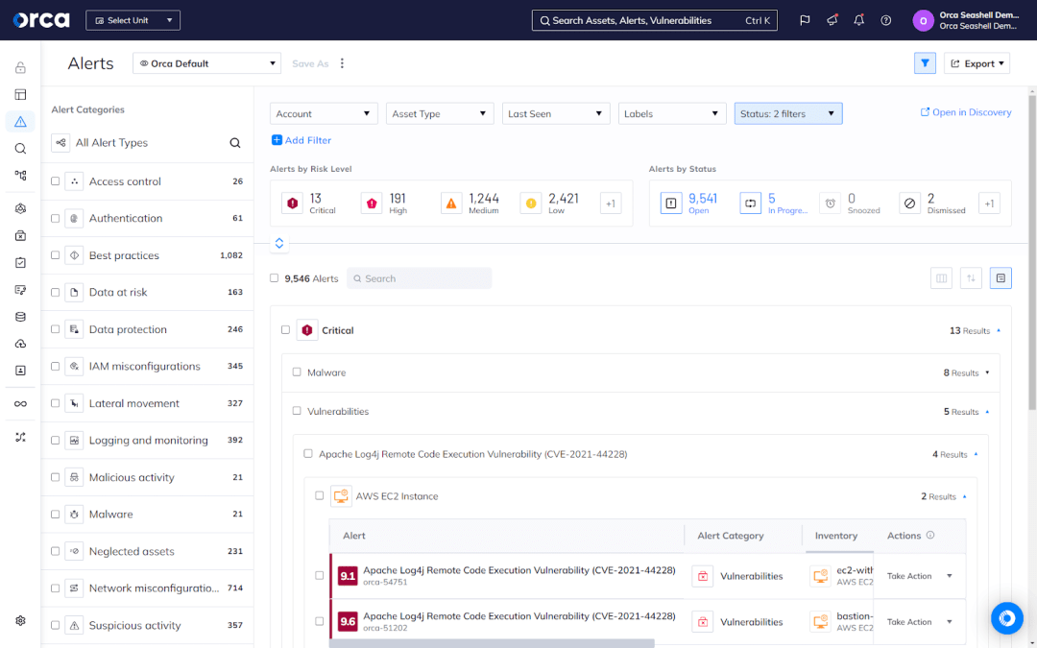Check the Access control category checkbox
Viewport: 1037px width, 648px height.
tap(56, 181)
